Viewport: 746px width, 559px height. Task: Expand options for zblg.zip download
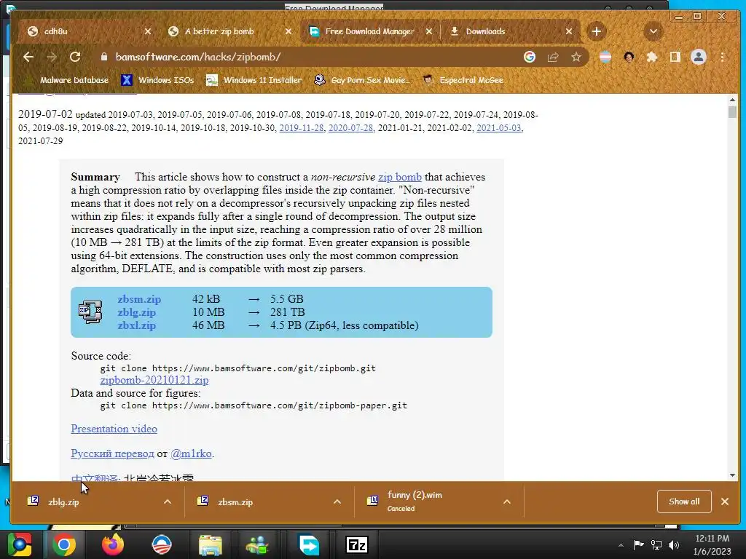(168, 502)
